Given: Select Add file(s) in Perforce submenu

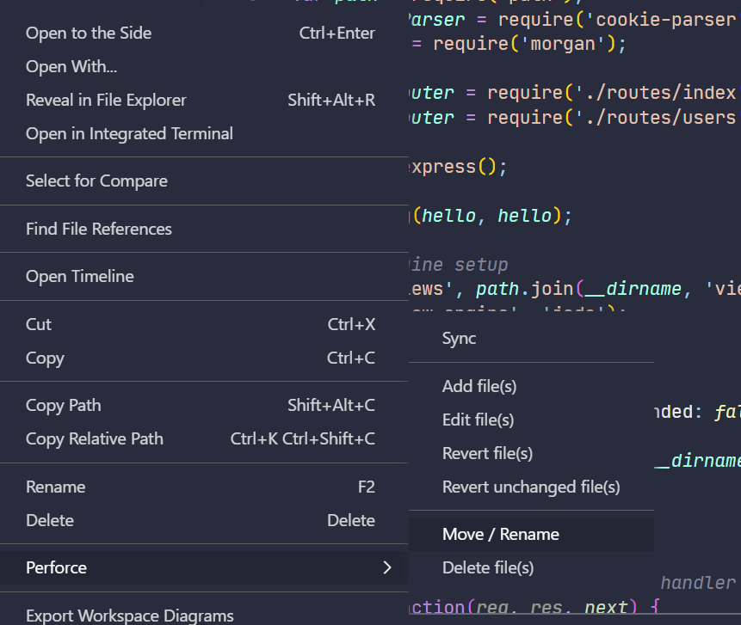Looking at the screenshot, I should [531, 386].
